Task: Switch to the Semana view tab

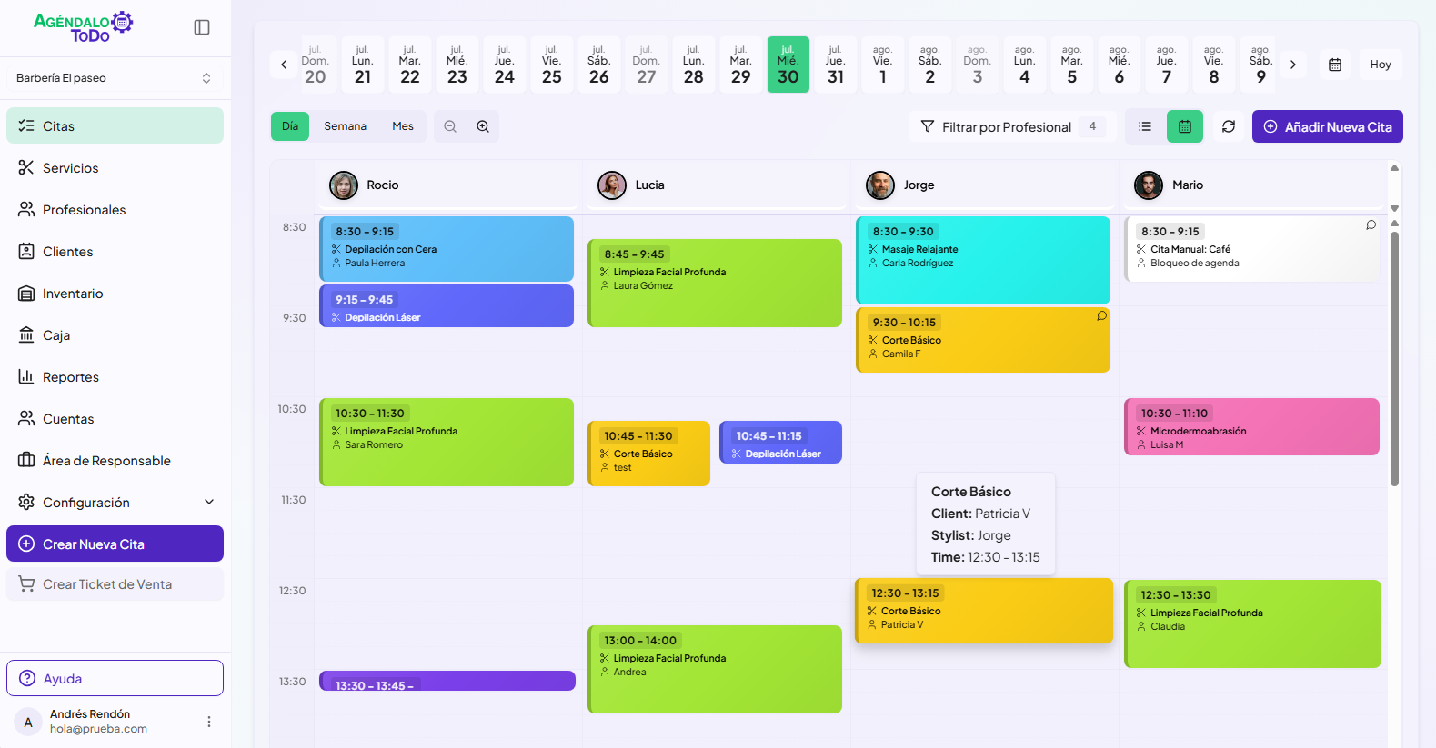Action: (345, 126)
